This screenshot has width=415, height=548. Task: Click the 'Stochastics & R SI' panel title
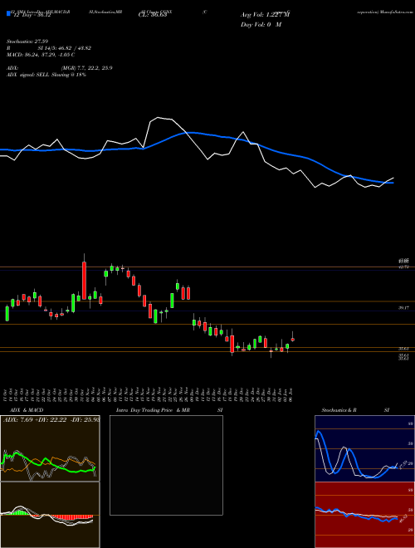(355, 410)
